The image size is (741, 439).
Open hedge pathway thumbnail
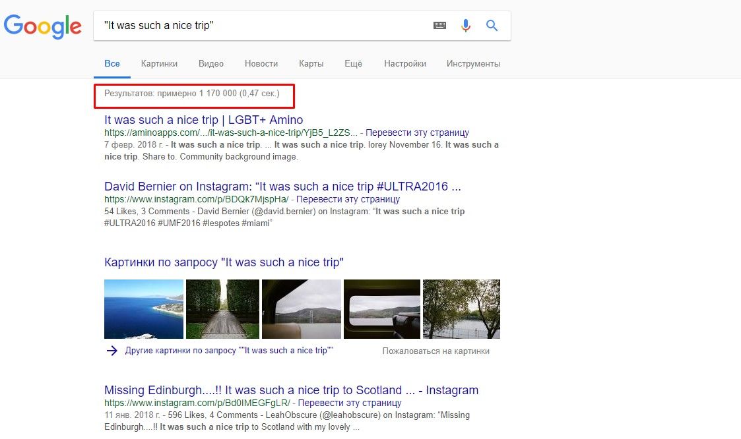pos(222,309)
